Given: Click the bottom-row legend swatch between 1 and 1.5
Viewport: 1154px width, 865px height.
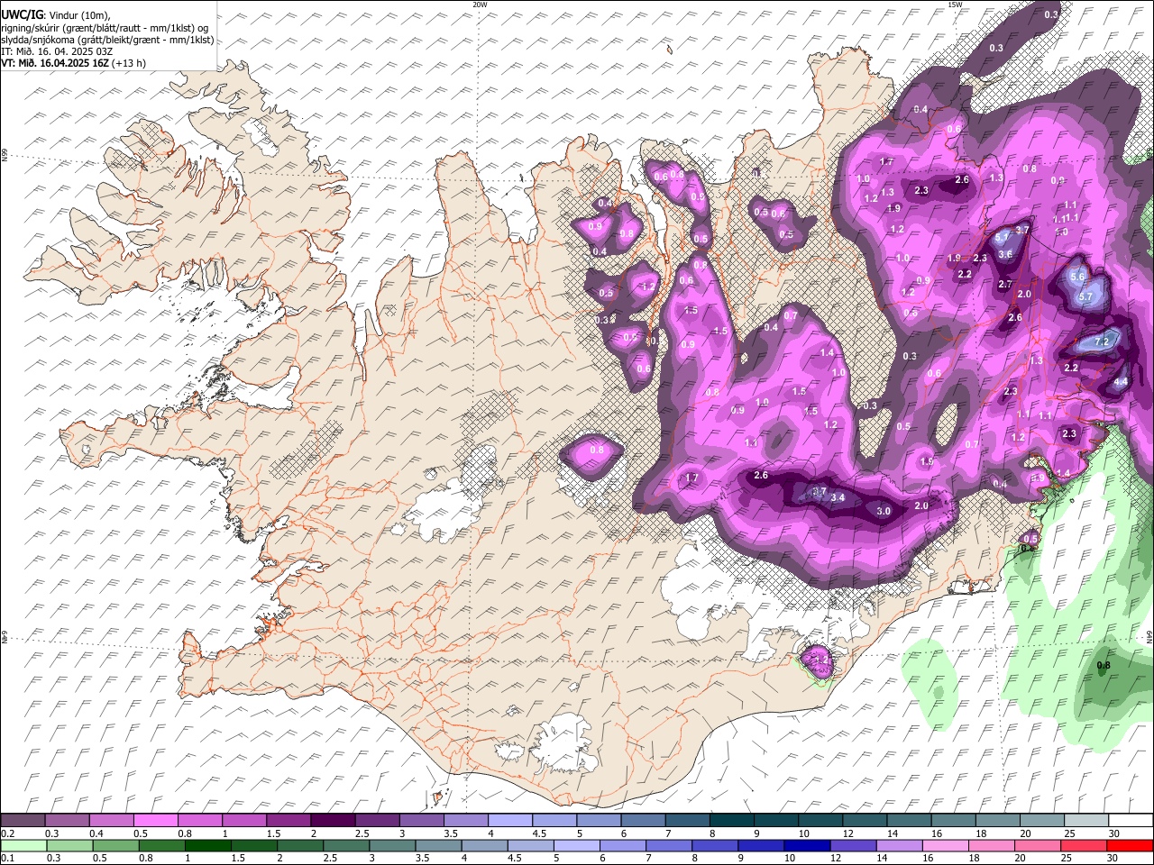Looking at the screenshot, I should point(208,846).
